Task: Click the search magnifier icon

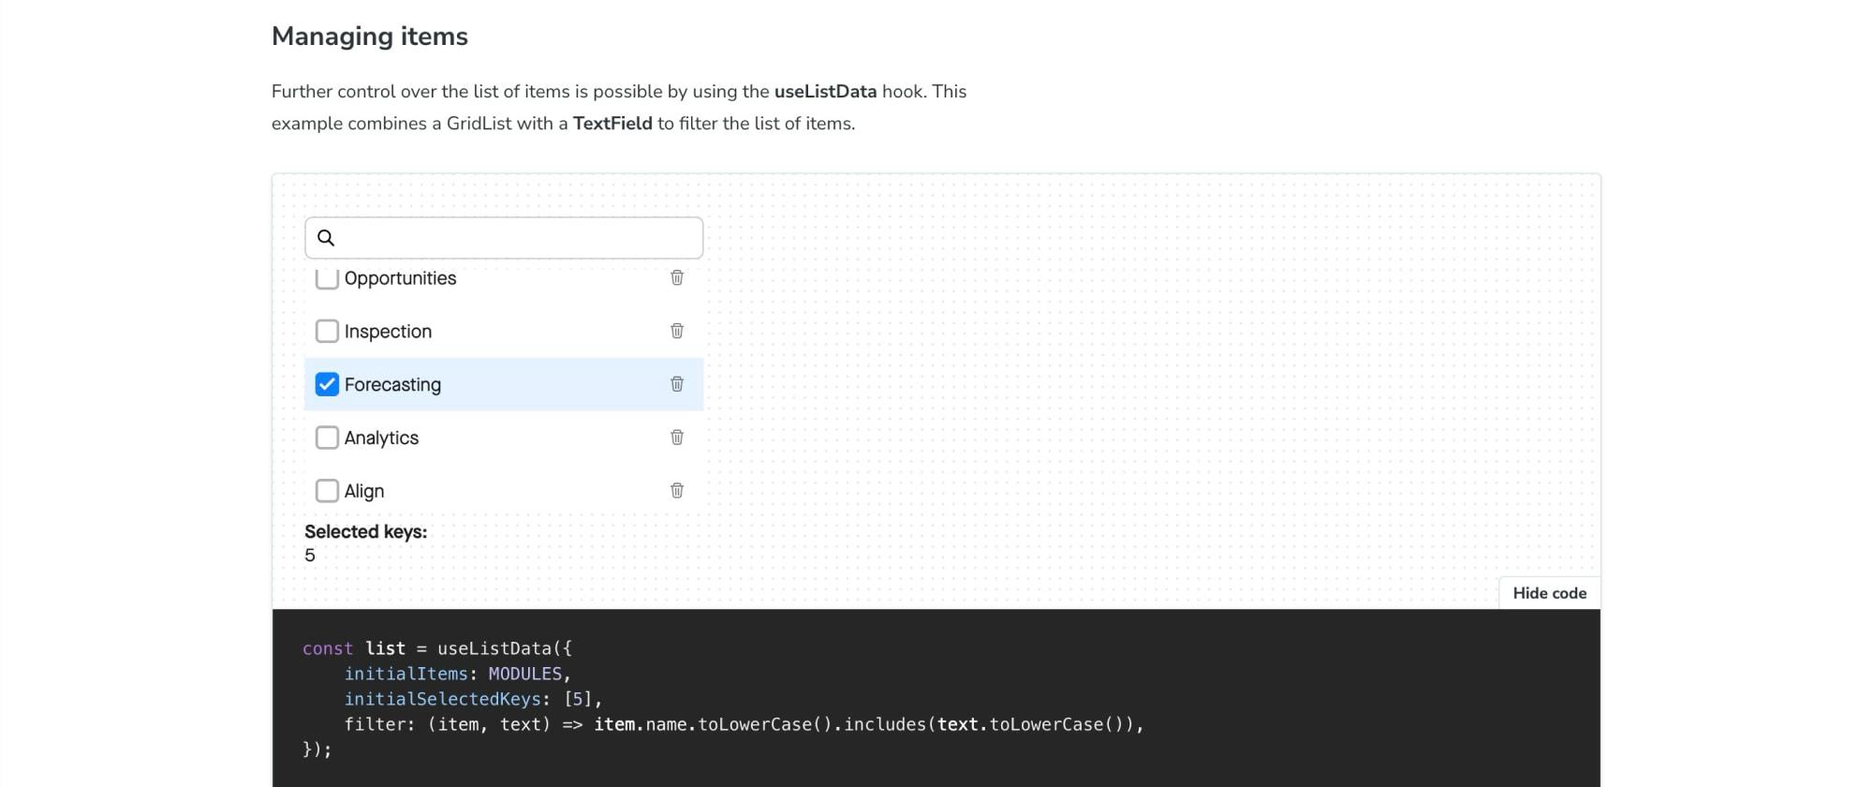Action: (326, 238)
